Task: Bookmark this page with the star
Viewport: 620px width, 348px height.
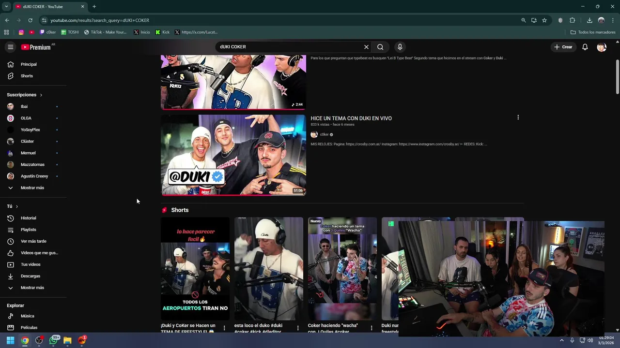Action: coord(544,20)
